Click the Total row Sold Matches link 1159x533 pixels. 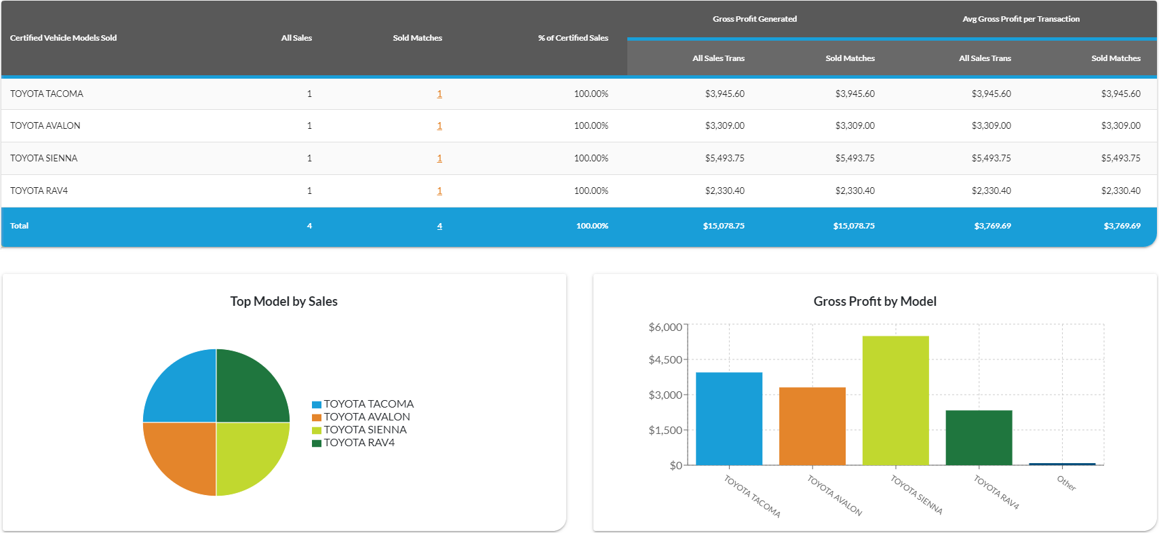(439, 226)
